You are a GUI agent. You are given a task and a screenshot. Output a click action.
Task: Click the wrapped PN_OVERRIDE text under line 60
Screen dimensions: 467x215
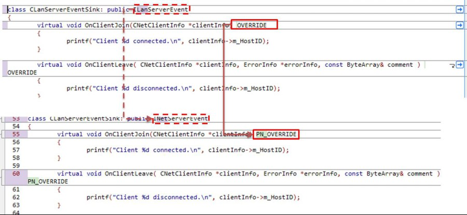click(48, 181)
